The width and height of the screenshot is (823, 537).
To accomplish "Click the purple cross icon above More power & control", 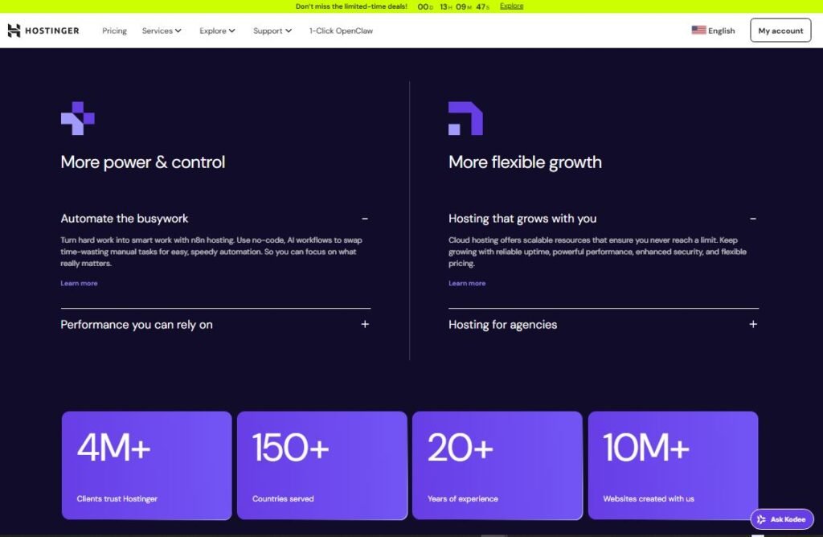I will click(77, 118).
